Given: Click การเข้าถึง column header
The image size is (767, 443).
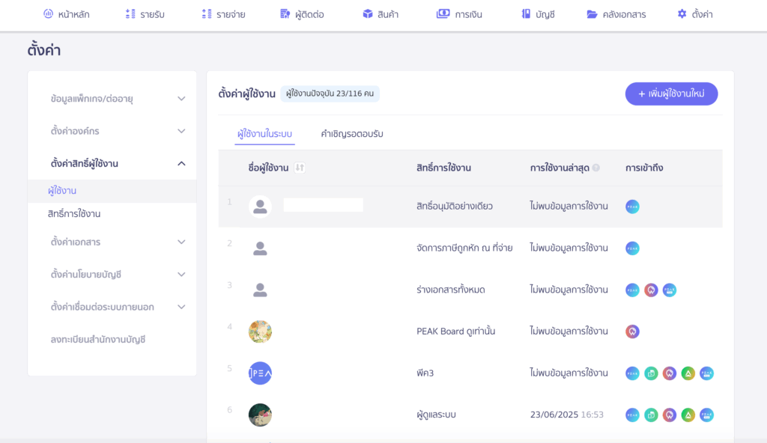Looking at the screenshot, I should [x=643, y=168].
